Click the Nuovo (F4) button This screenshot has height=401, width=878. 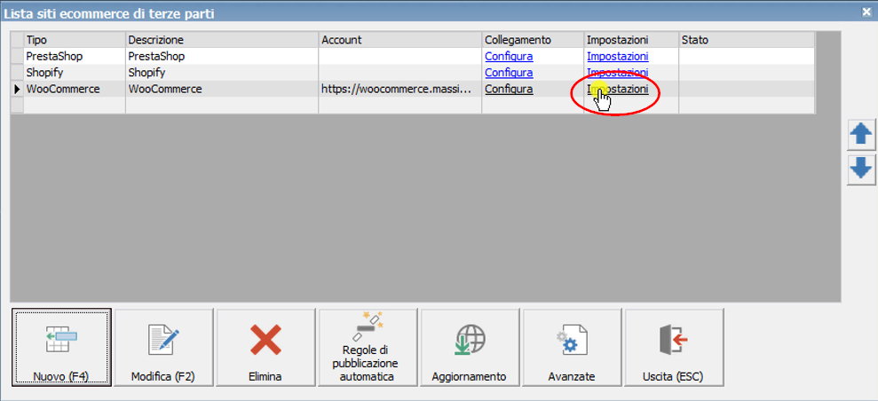(x=61, y=347)
